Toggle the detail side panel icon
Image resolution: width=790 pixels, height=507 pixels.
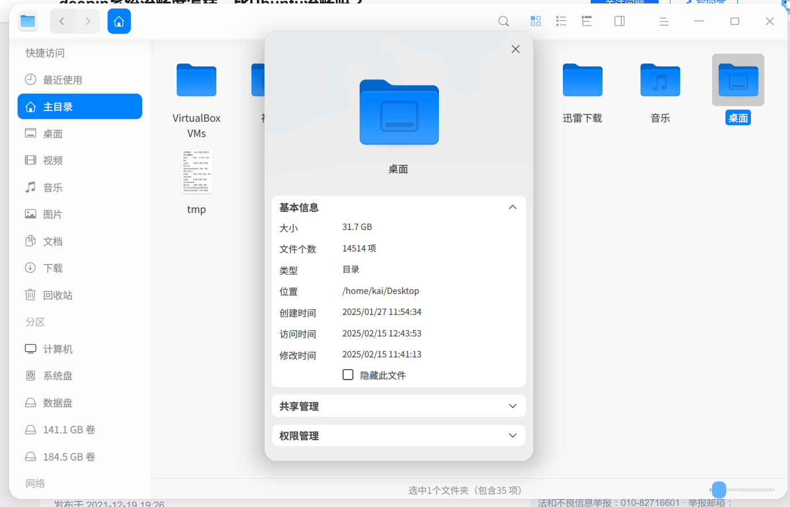[x=620, y=21]
